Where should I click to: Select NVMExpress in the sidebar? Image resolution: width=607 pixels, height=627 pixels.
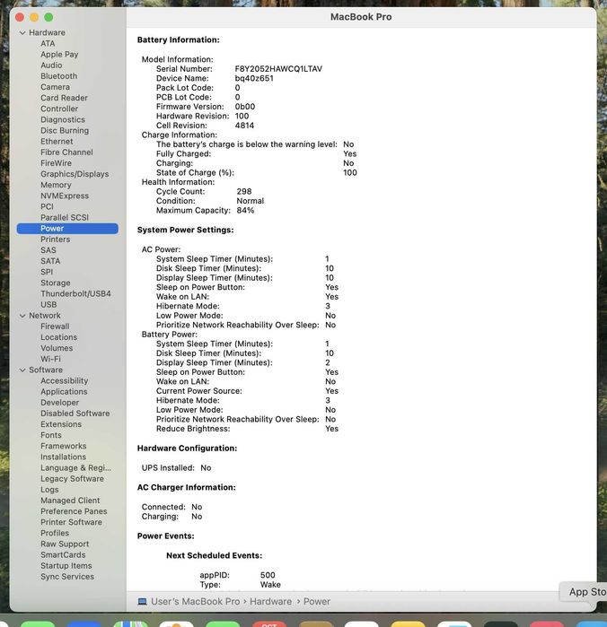(65, 196)
